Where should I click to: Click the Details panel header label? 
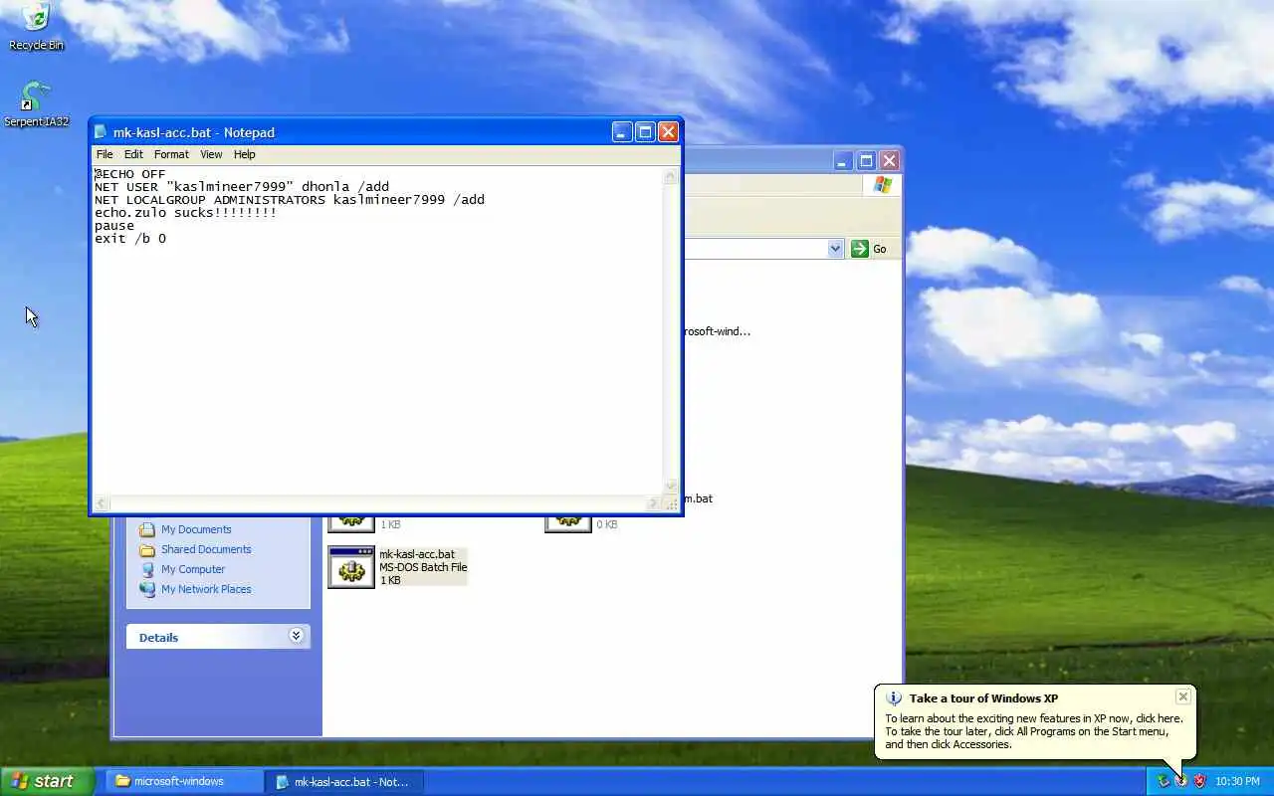pos(158,638)
